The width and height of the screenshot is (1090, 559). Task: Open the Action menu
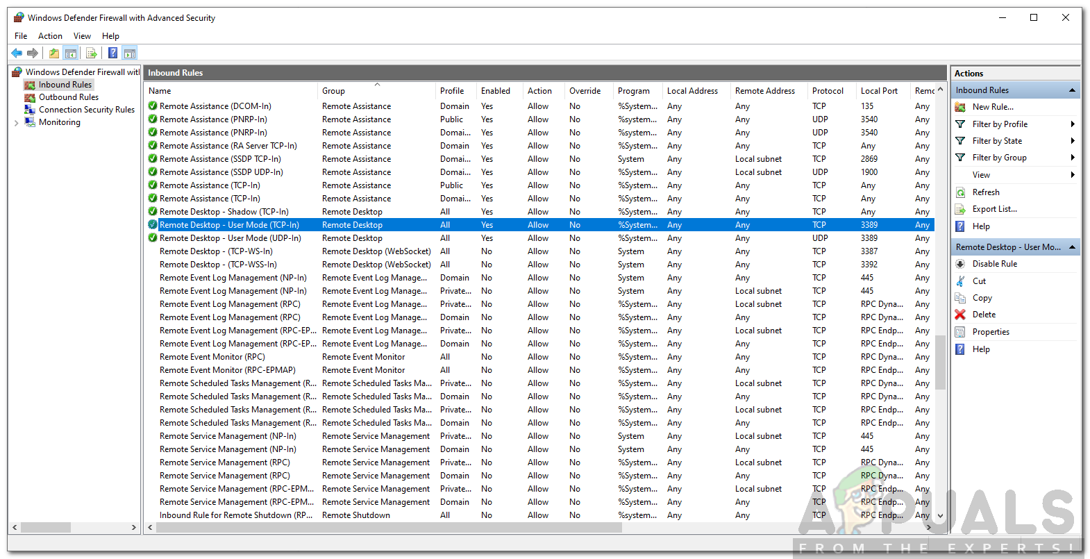click(50, 36)
